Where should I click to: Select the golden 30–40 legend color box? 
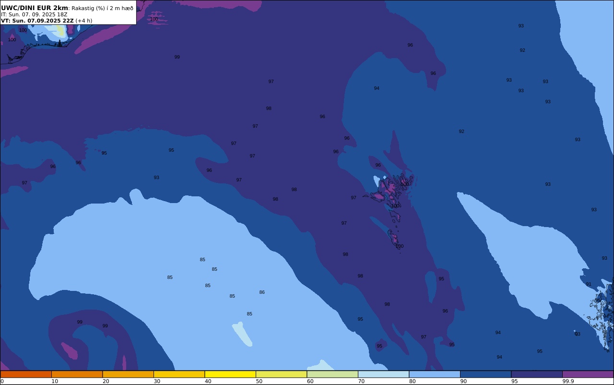(x=179, y=374)
